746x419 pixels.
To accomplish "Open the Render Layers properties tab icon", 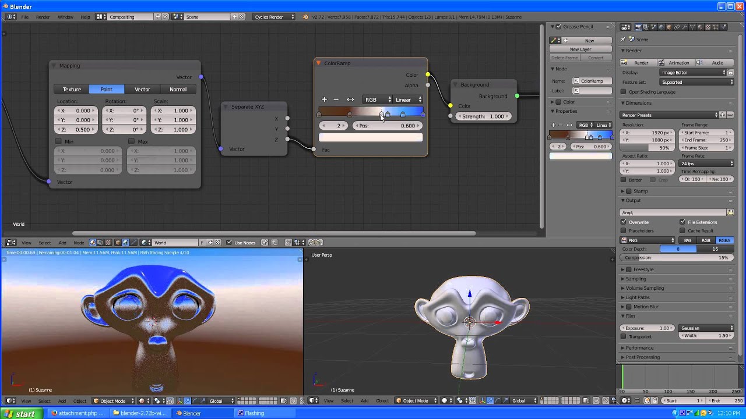I will [x=646, y=27].
